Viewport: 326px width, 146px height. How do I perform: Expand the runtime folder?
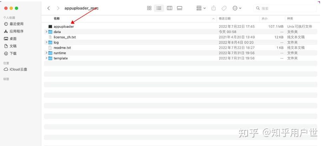46,53
